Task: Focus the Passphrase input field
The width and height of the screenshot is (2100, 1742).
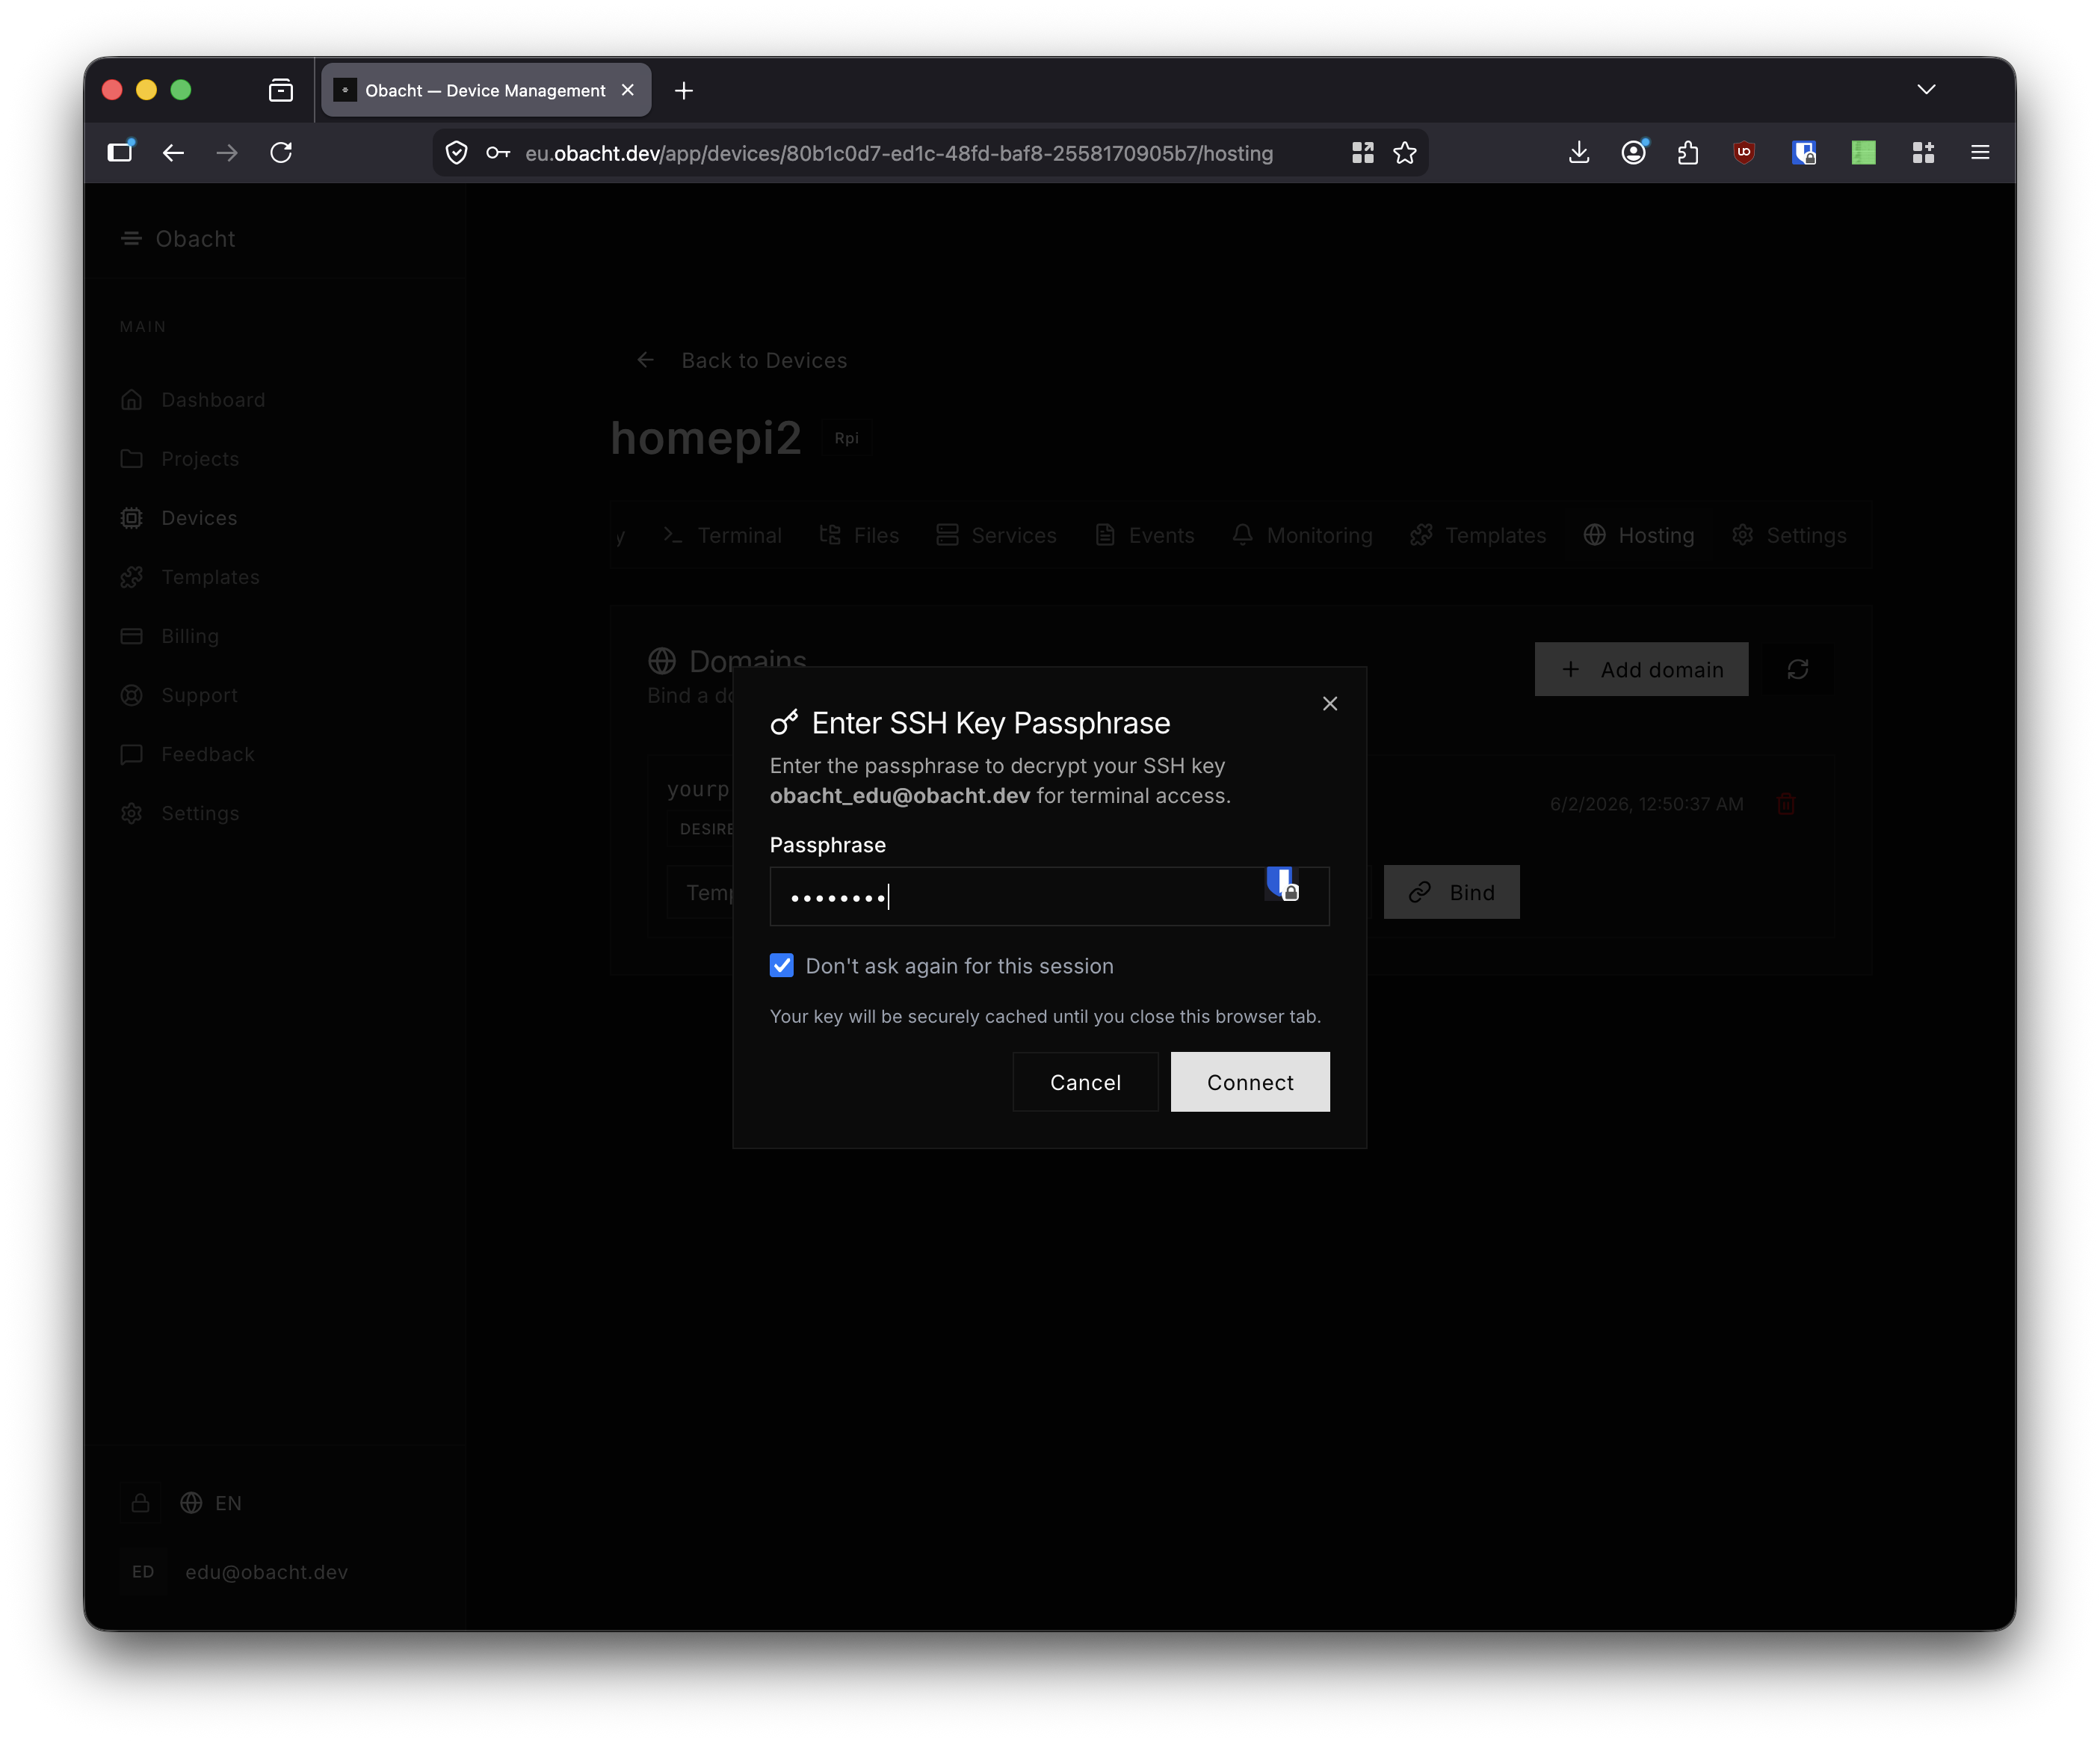Action: pyautogui.click(x=1049, y=896)
